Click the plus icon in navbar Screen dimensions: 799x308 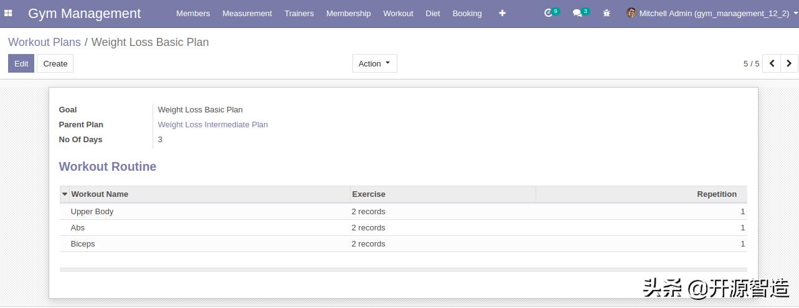[502, 13]
